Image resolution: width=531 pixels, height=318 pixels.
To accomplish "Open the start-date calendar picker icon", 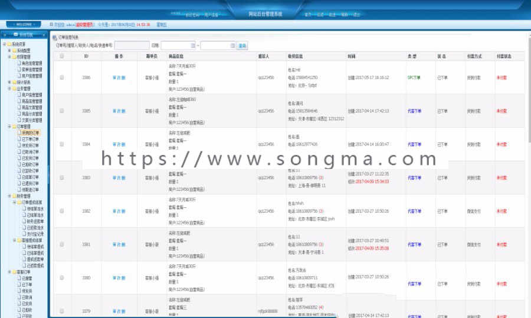I will point(193,45).
